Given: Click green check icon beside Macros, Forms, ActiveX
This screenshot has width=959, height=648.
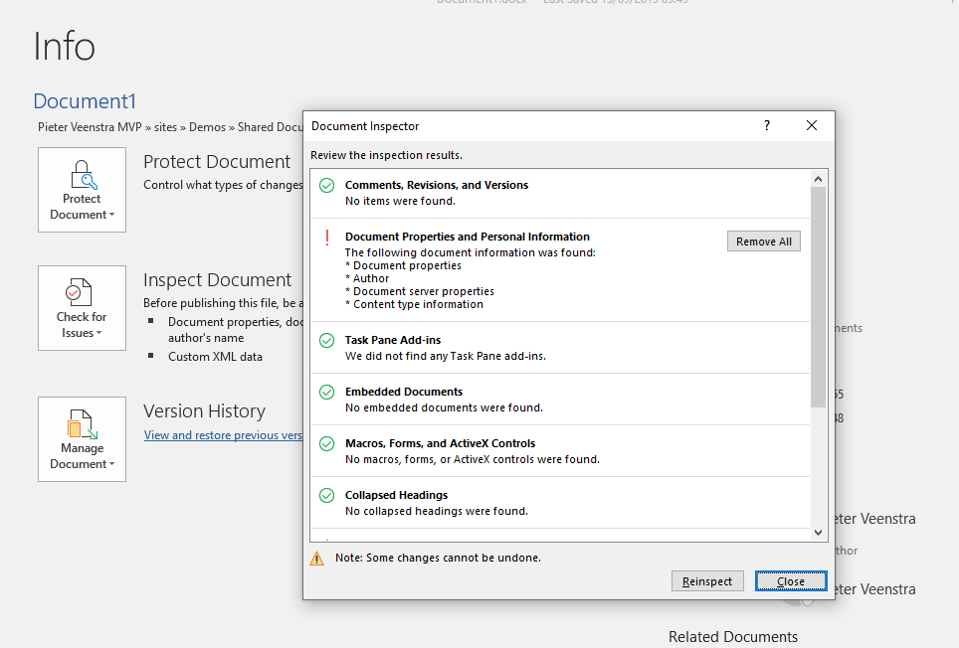Looking at the screenshot, I should tap(327, 444).
